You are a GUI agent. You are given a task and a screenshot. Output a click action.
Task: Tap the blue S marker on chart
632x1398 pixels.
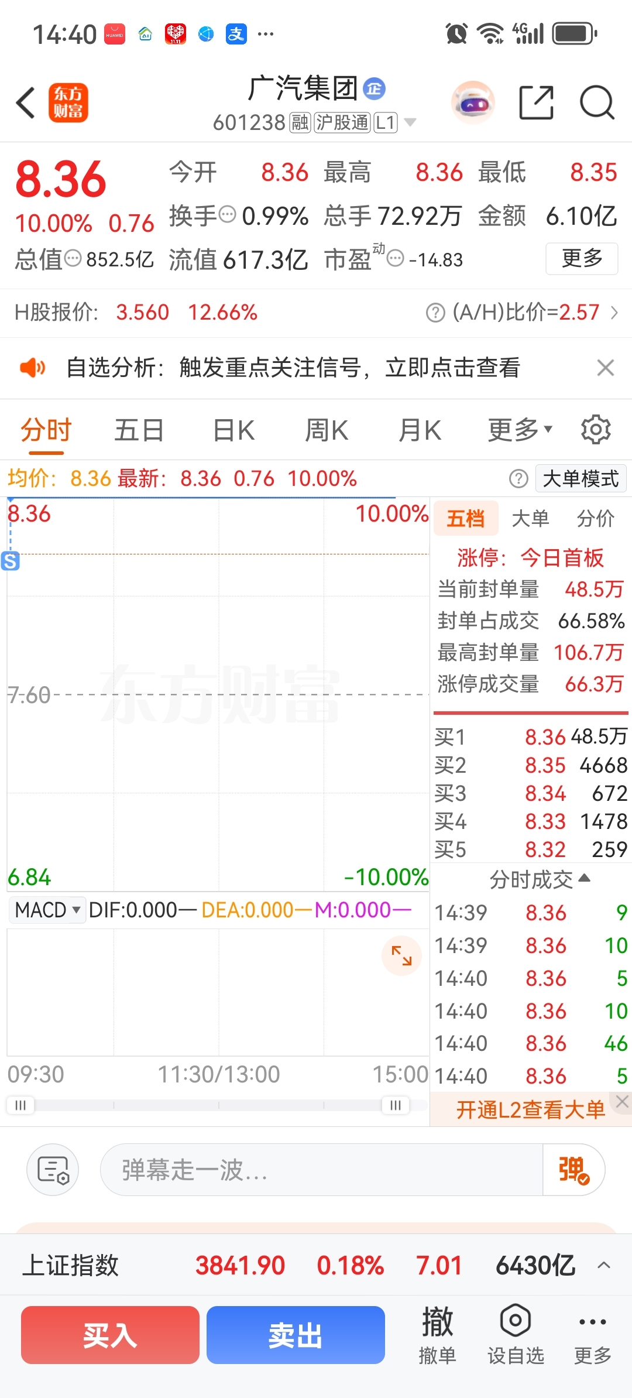click(x=11, y=561)
